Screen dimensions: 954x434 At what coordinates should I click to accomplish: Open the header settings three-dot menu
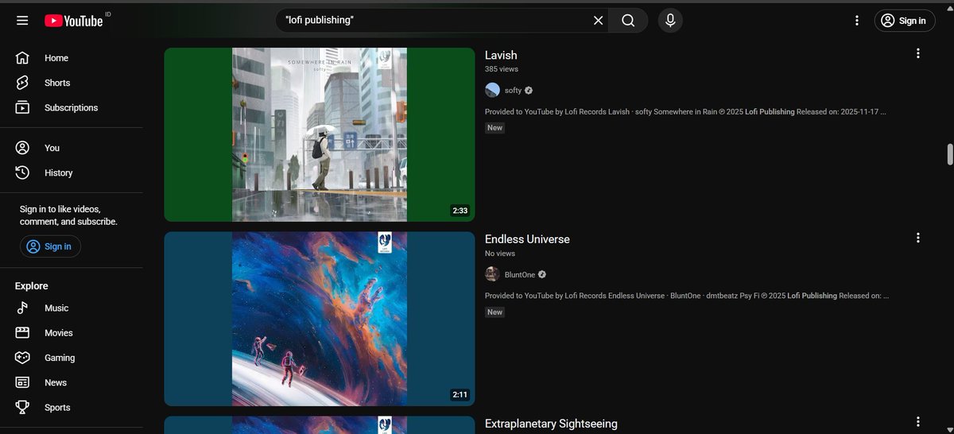pos(856,21)
